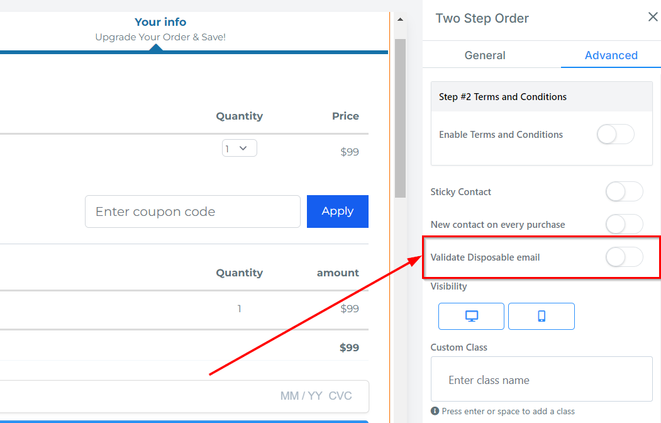661x423 pixels.
Task: Focus the Custom Class name input
Action: (542, 380)
